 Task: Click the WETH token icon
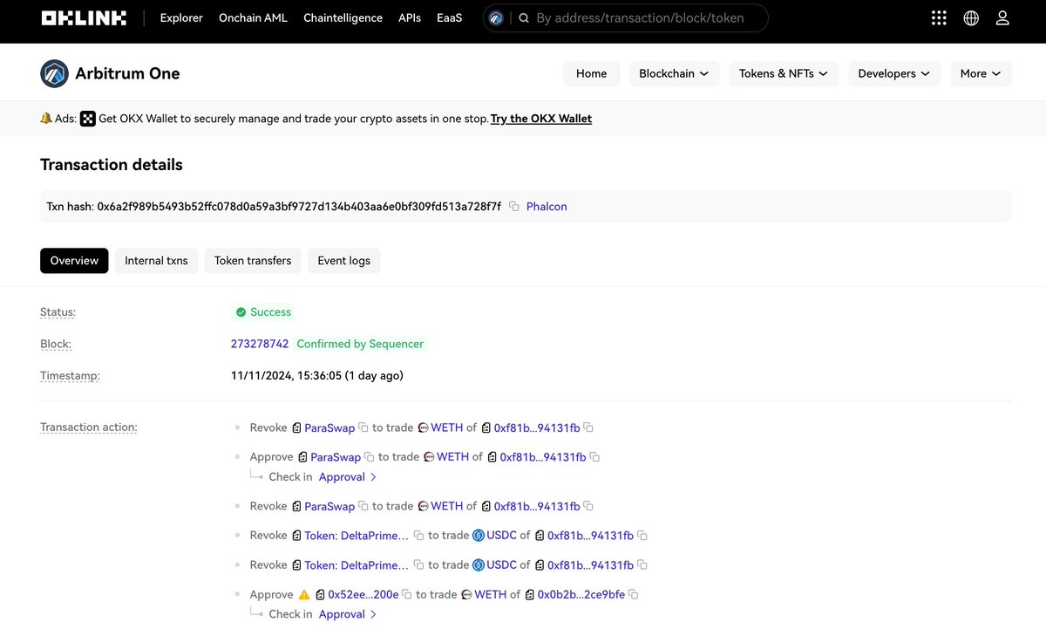(425, 427)
